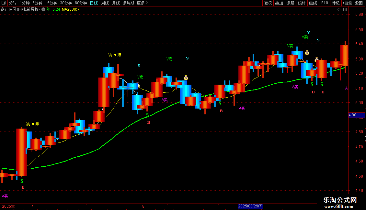Screen dimensions: 366x210
Task: Select the 15分钟 period
Action: pos(51,3)
